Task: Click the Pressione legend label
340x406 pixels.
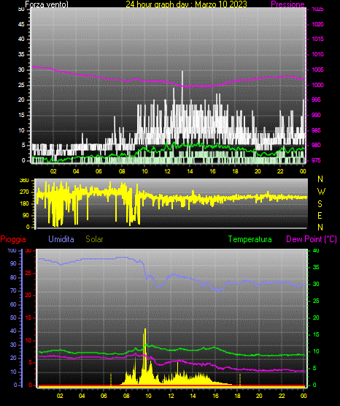Action: coord(287,4)
